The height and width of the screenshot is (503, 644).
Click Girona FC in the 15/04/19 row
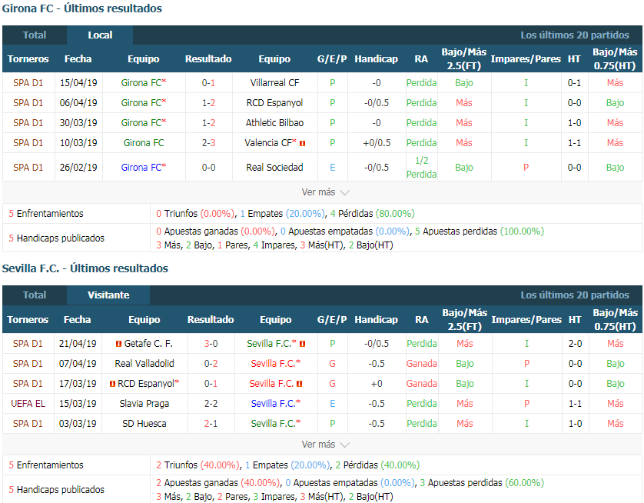pyautogui.click(x=141, y=83)
